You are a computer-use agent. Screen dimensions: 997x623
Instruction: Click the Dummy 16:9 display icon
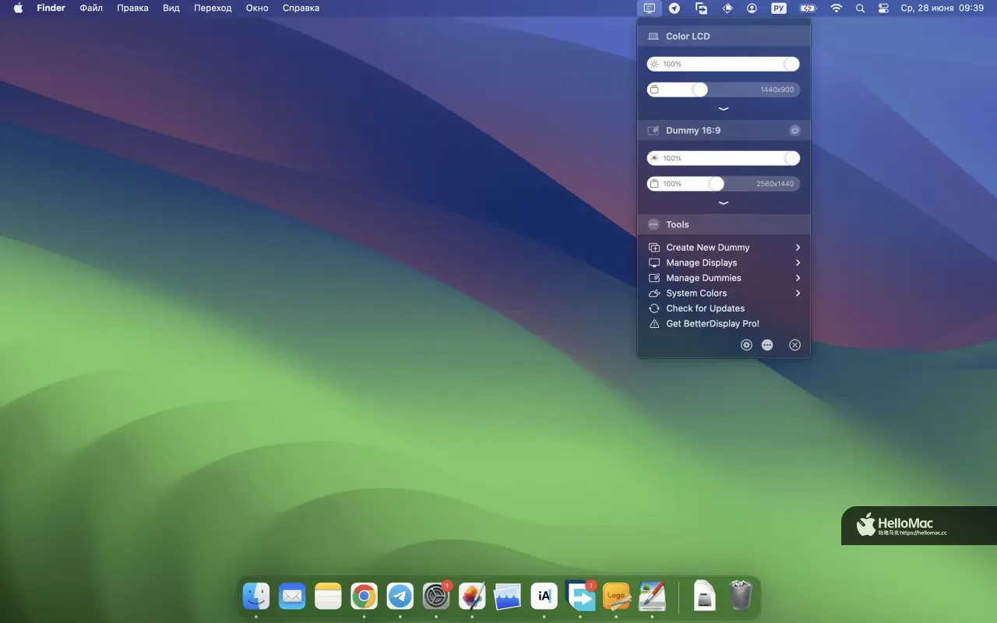(653, 131)
